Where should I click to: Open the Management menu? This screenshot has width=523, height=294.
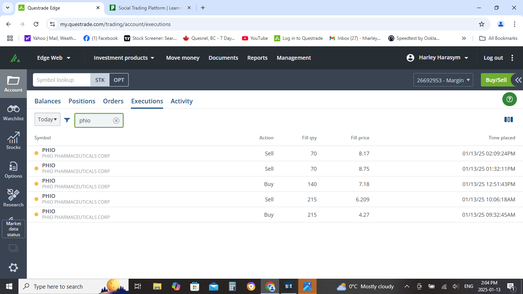click(x=294, y=58)
